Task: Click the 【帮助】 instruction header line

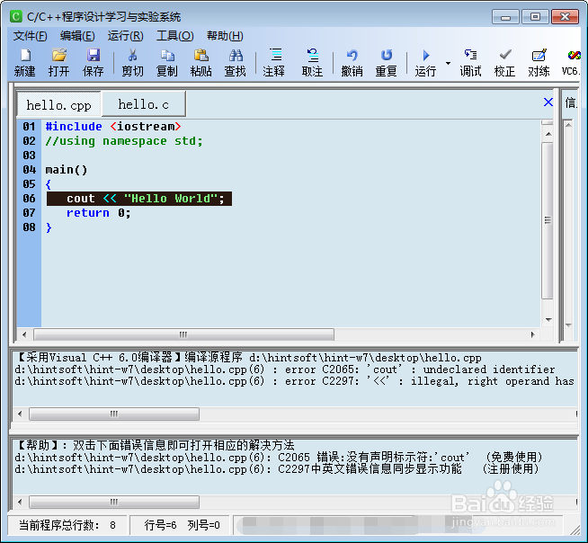Action: [x=156, y=446]
